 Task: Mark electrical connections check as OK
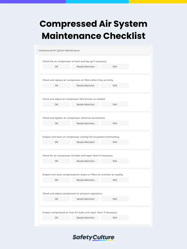pyautogui.click(x=56, y=123)
